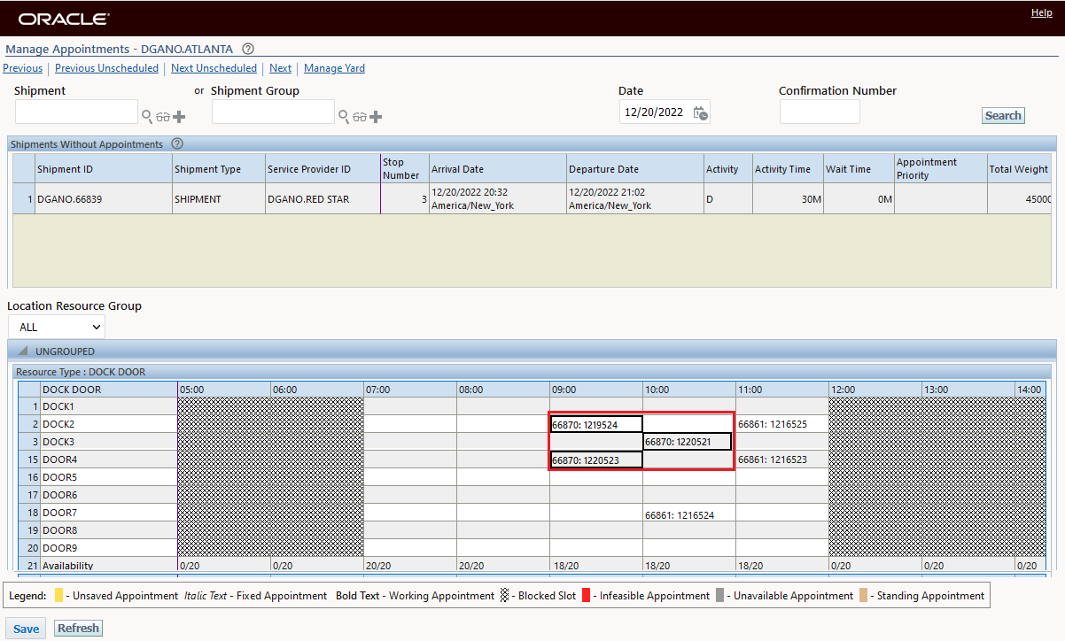This screenshot has width=1065, height=641.
Task: Open the Help link in header
Action: (x=1041, y=13)
